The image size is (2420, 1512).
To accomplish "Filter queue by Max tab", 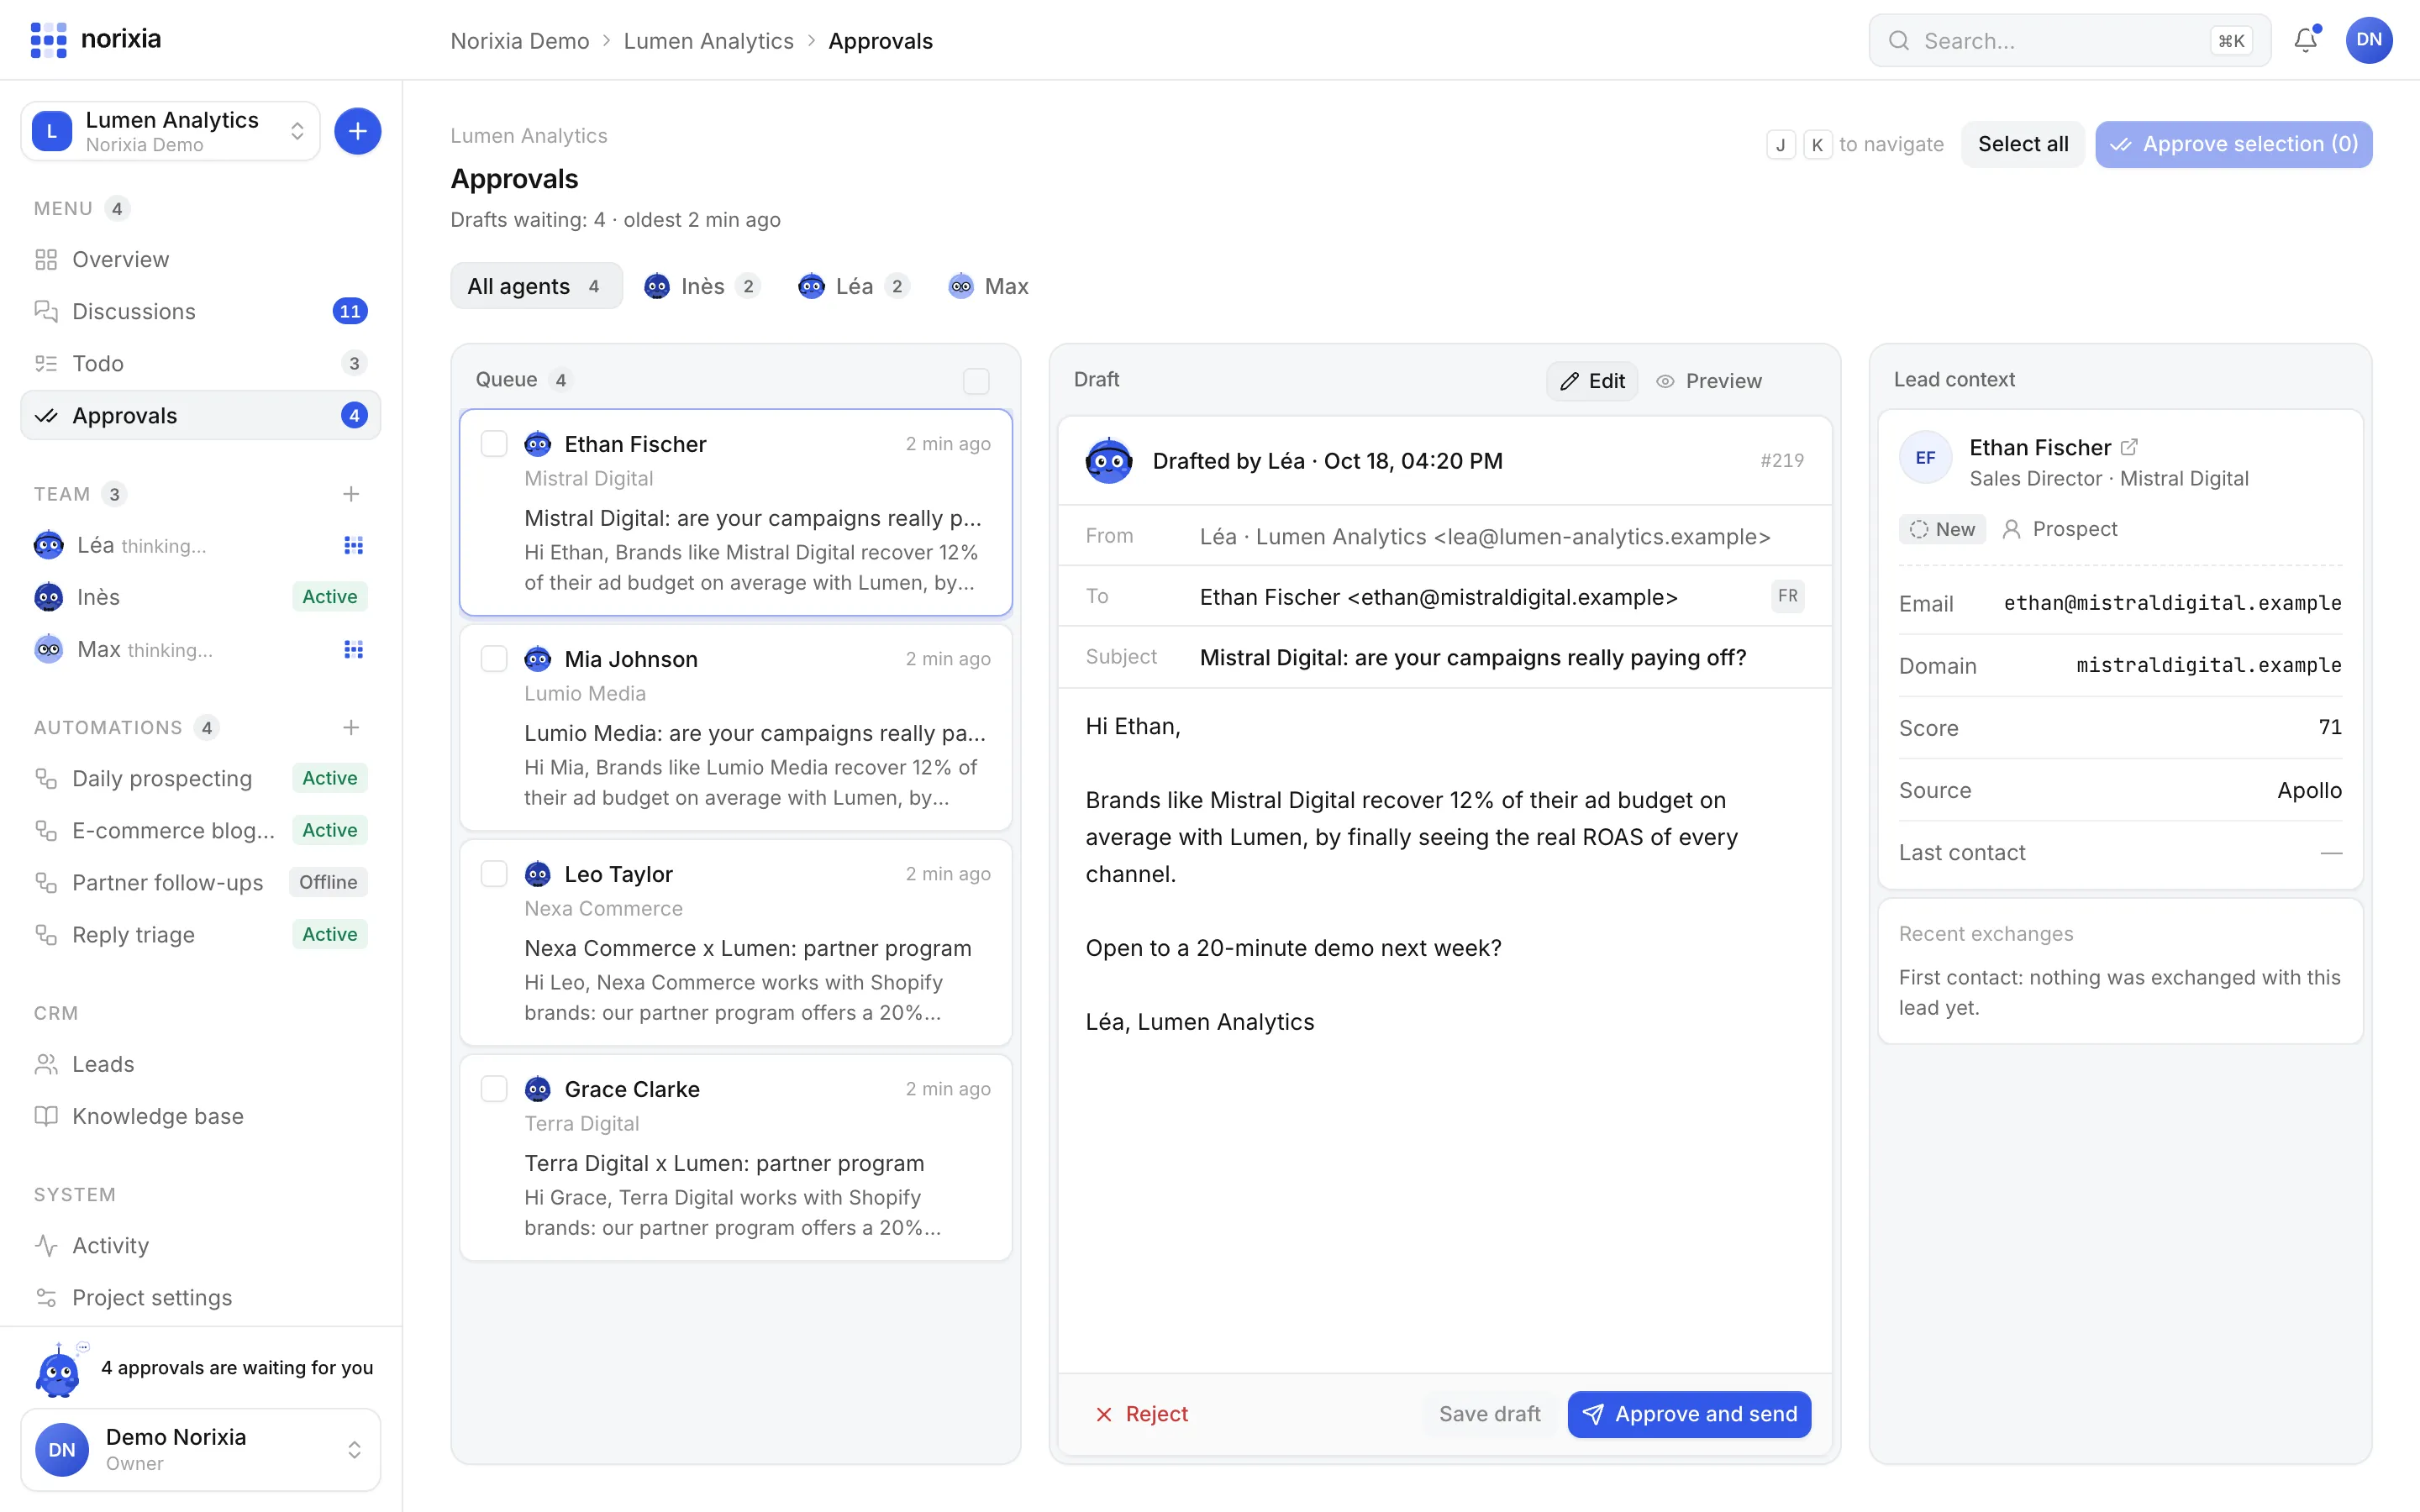I will 989,286.
